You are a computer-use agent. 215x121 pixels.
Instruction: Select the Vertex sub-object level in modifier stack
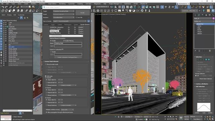coord(199,26)
